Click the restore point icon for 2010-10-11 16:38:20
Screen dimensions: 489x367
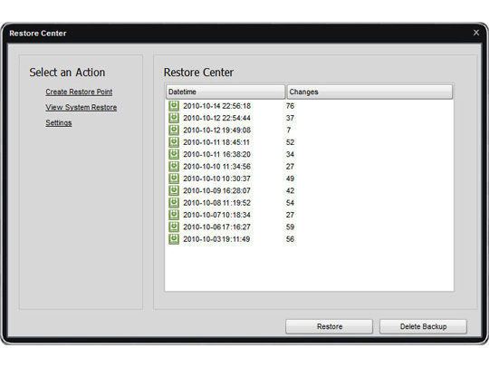click(x=174, y=154)
